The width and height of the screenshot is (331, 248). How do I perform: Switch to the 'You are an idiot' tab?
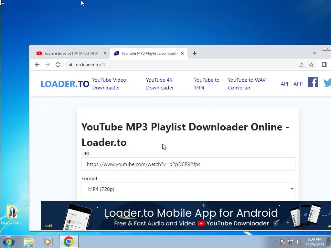tap(71, 53)
